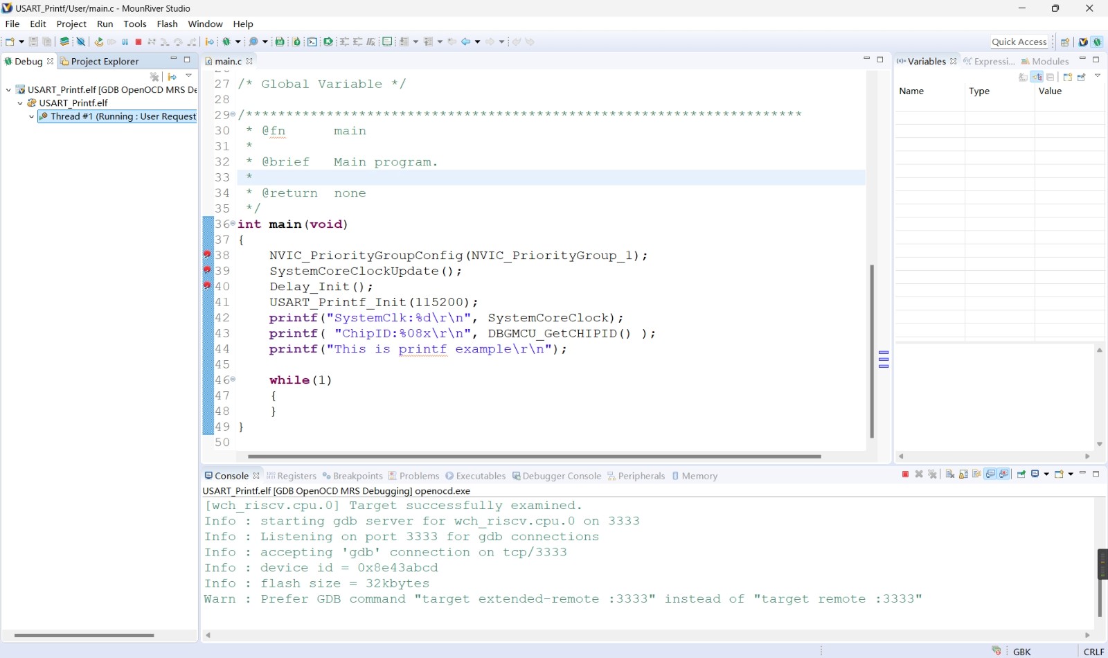Screen dimensions: 1108x658
Task: Open the Debugger Console tab
Action: tap(557, 476)
